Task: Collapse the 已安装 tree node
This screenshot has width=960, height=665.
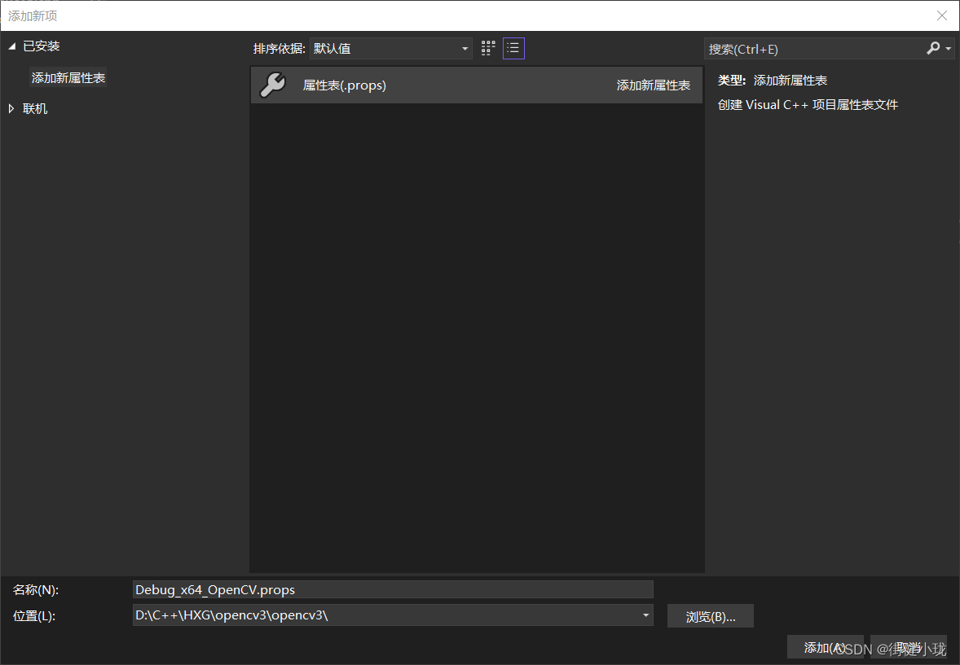Action: point(11,46)
